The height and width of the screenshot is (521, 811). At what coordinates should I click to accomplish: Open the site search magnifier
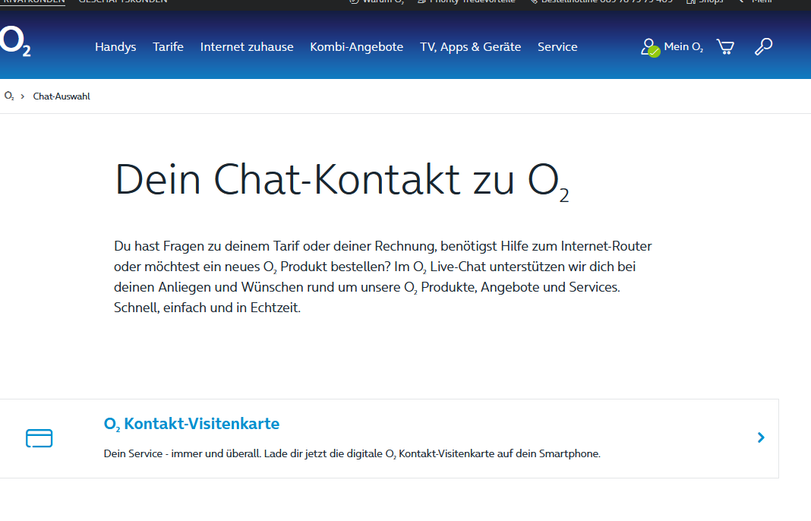[763, 46]
